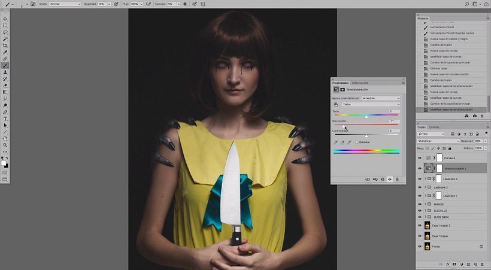Click the Tono slider handle
Screen dimensions: 491x270
(366, 117)
